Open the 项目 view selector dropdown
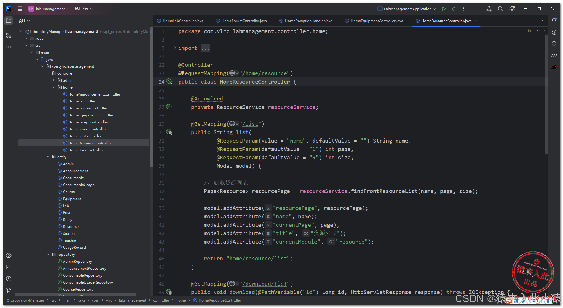This screenshot has height=308, width=563. click(x=24, y=21)
